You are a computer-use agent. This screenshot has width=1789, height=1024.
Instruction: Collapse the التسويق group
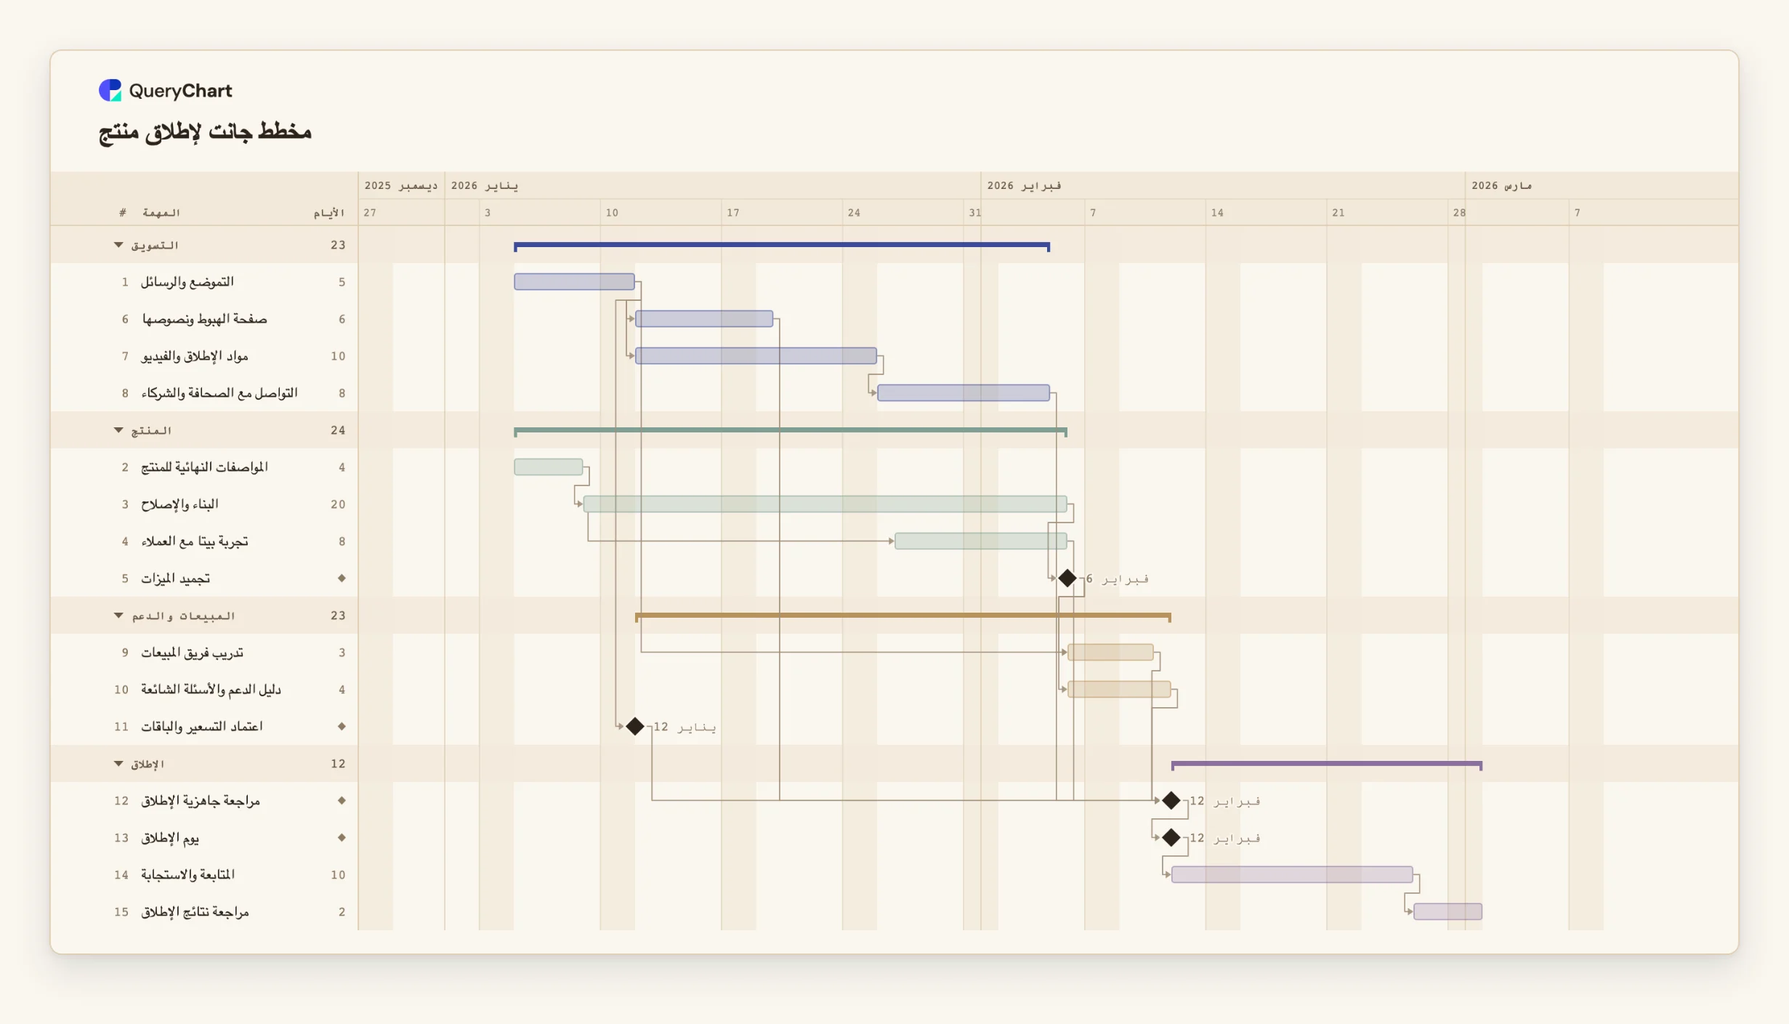118,245
